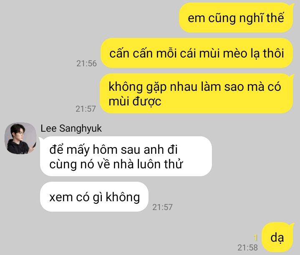Click the tail of 'em cũng nghĩ thế' bubble
The width and height of the screenshot is (300, 255).
coord(292,5)
